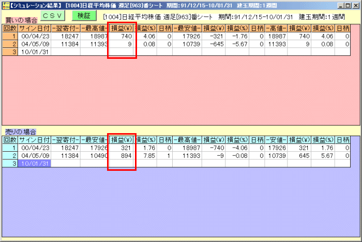Click the green 検証 button
This screenshot has height=242, width=362.
click(84, 15)
